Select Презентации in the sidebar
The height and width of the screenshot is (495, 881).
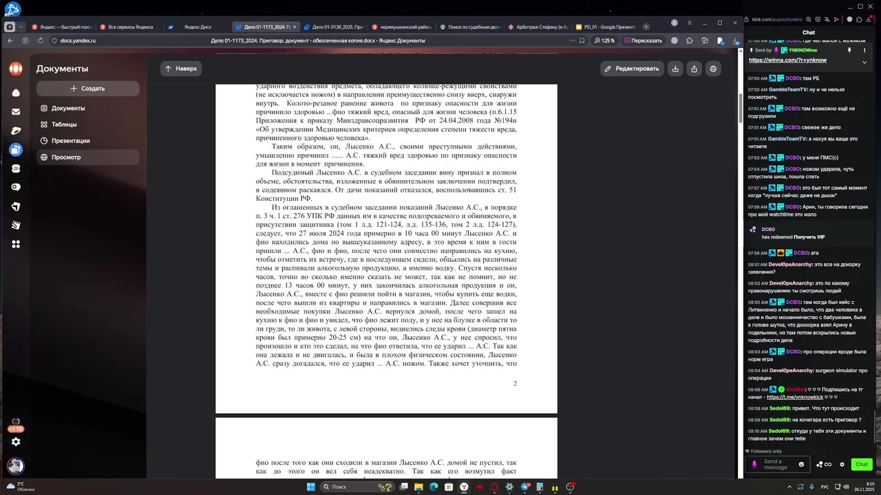[87, 141]
